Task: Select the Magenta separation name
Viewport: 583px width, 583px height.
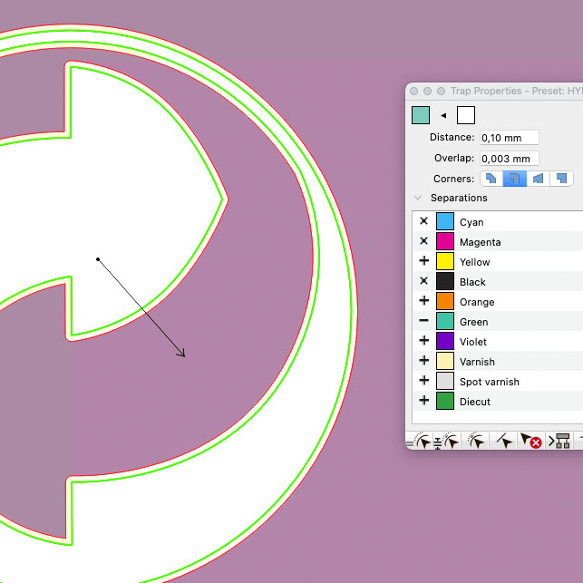Action: pyautogui.click(x=480, y=242)
